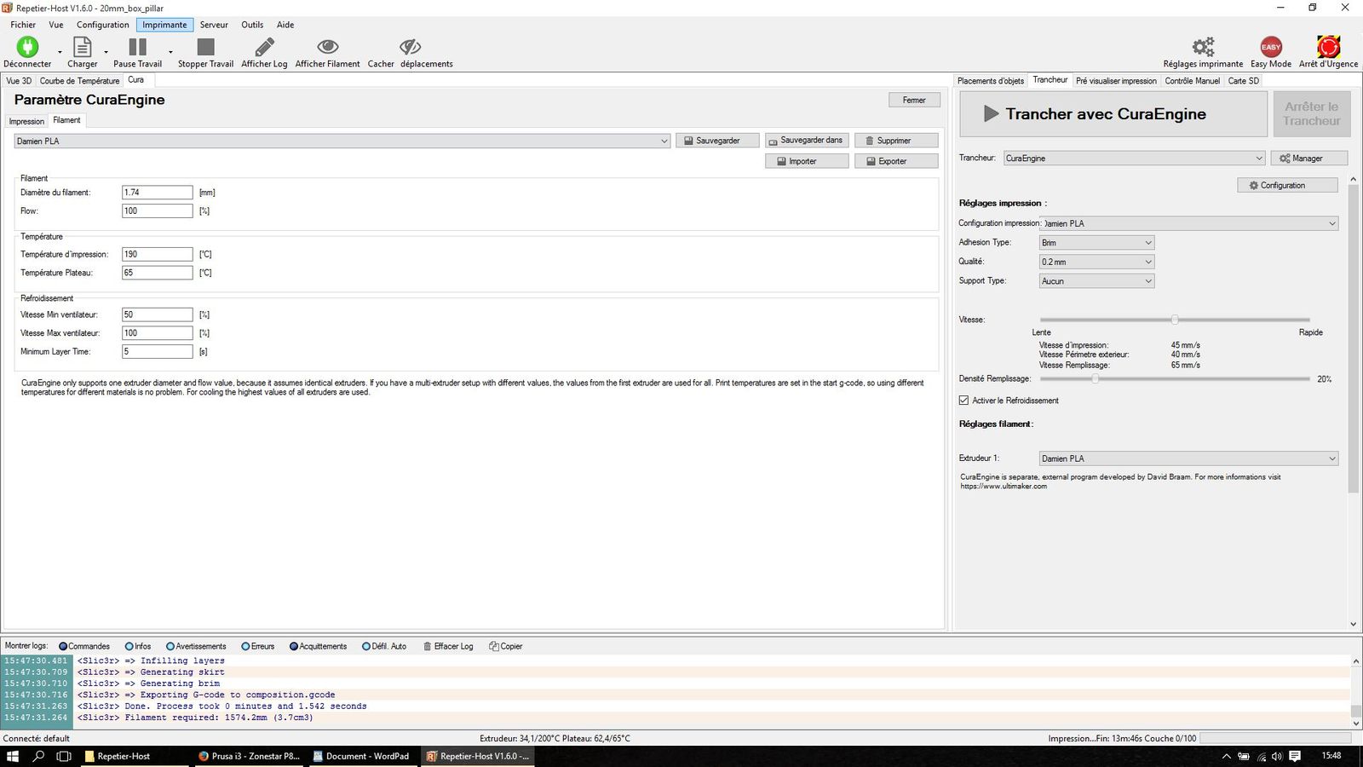Adjust the Densité Remplissage slider handle

[1095, 378]
